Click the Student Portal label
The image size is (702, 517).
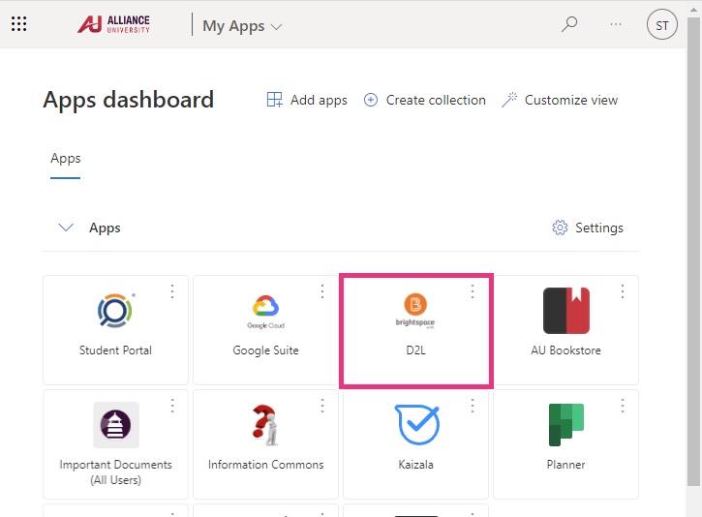point(115,350)
